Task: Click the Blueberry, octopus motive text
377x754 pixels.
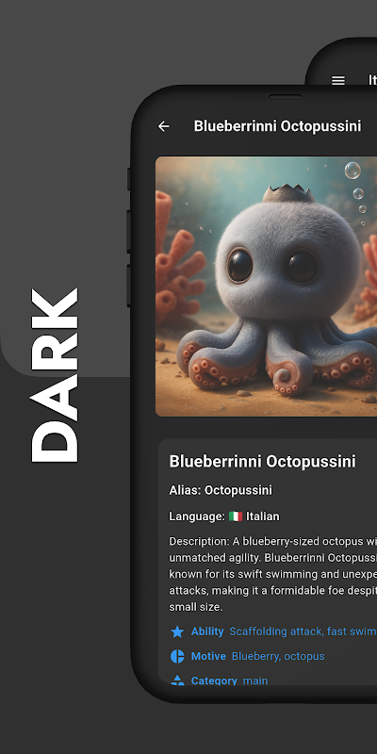Action: tap(278, 656)
